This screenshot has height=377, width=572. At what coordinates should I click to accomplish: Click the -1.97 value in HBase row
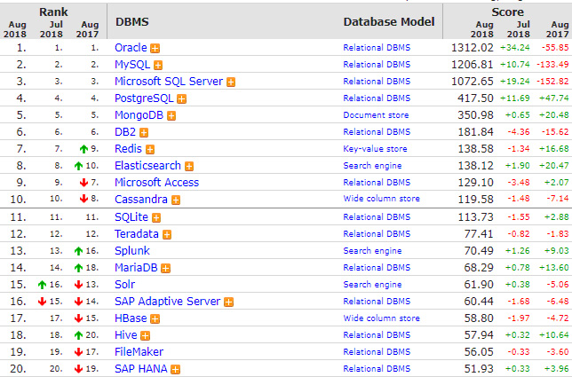pos(519,318)
